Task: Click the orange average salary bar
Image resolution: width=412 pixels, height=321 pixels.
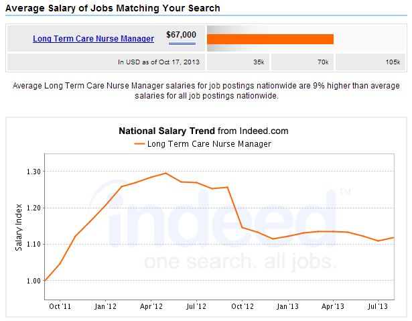Action: point(270,39)
